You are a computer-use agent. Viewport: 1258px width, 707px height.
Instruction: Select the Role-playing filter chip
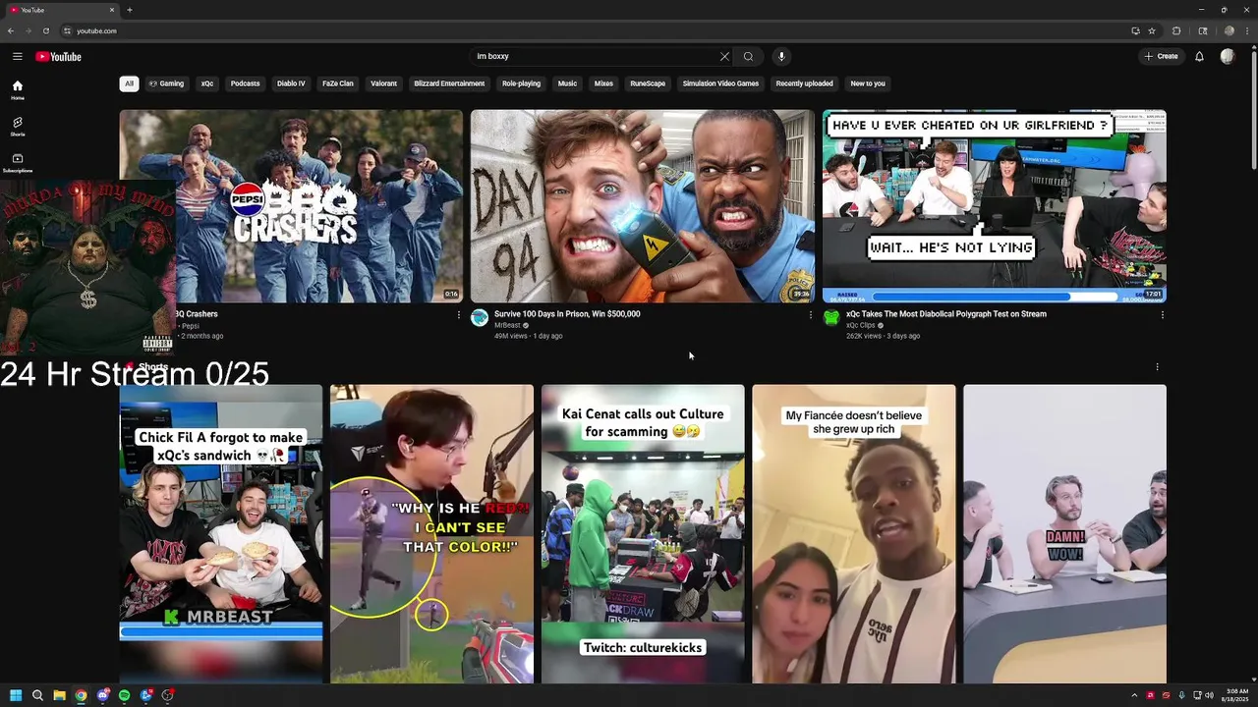coord(521,83)
